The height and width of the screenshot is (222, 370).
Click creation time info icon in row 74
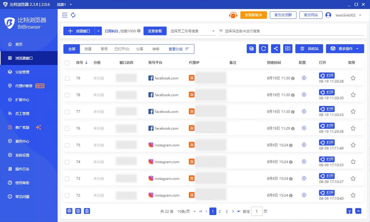pyautogui.click(x=291, y=162)
